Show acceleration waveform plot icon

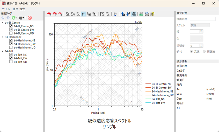[49, 14]
